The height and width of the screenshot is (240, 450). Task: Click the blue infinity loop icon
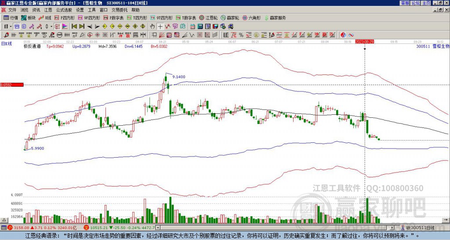[351, 35]
